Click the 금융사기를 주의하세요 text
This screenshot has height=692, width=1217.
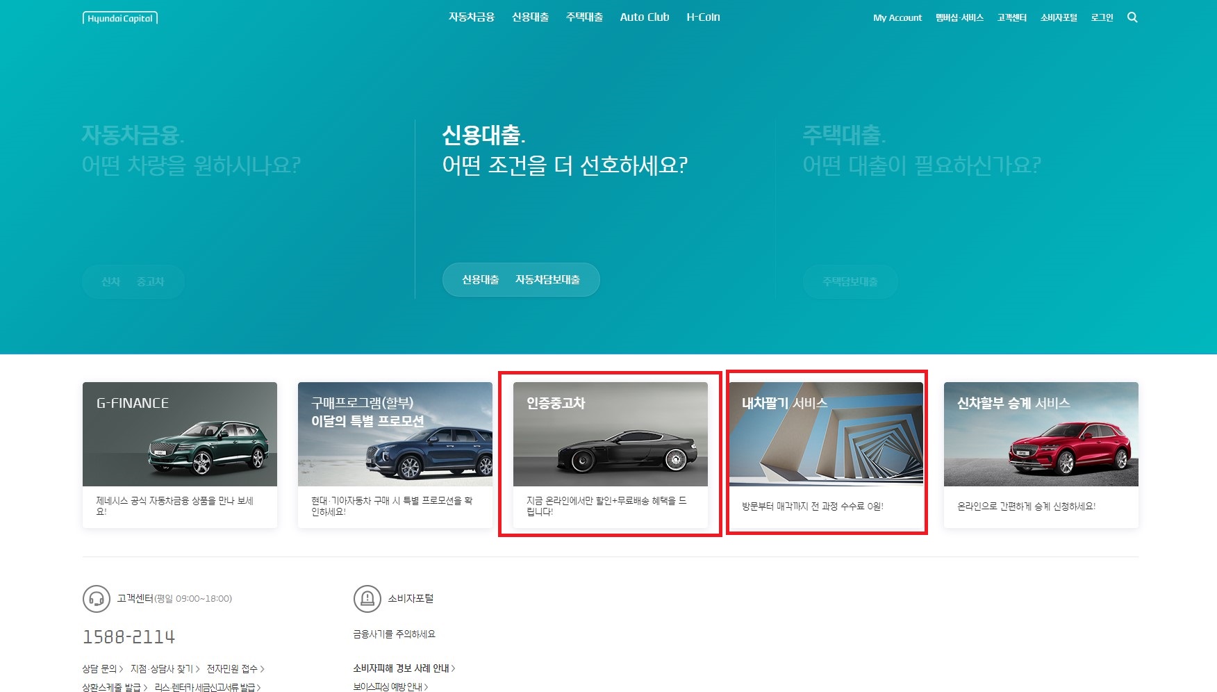[395, 634]
